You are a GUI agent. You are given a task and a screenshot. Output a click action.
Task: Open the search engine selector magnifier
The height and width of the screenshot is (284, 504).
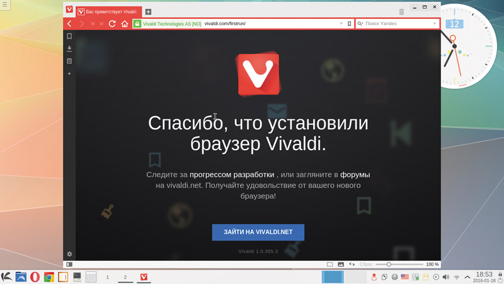(x=360, y=23)
